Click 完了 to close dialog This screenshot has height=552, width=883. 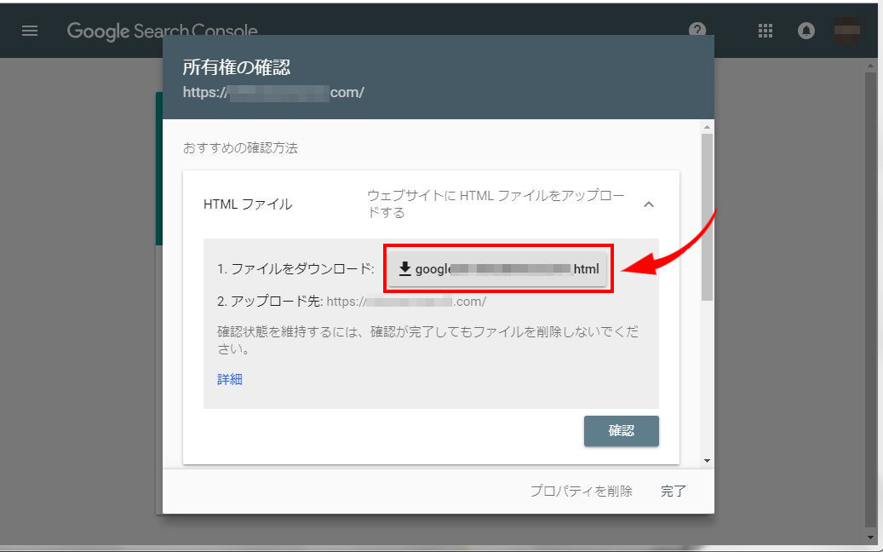point(674,491)
